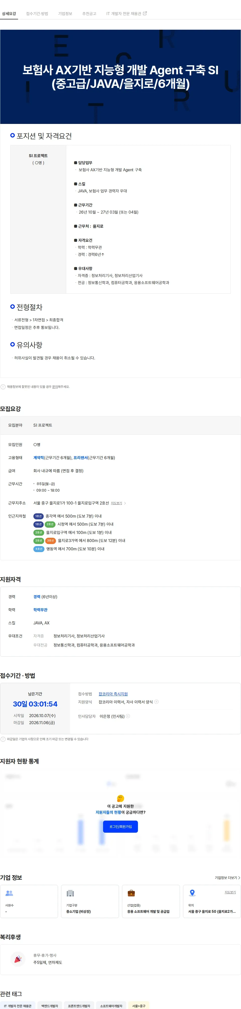The width and height of the screenshot is (241, 1009).
Task: Click 산업(업종) briefcase icon
Action: tap(131, 893)
